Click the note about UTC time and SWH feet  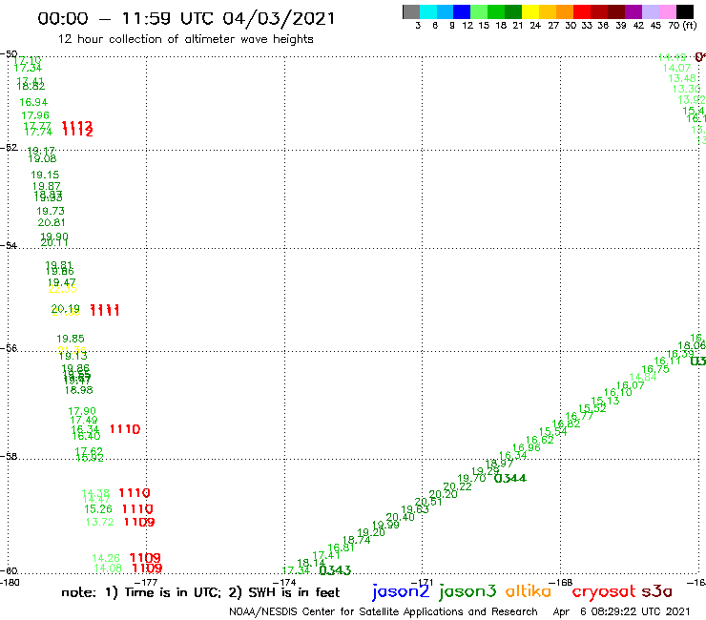(x=200, y=592)
